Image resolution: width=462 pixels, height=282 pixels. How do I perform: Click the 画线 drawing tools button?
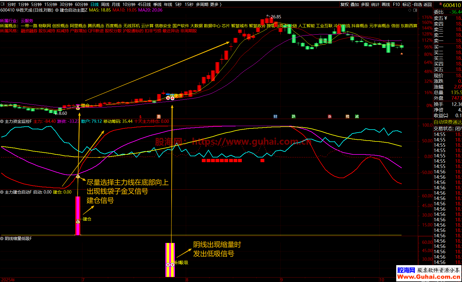tap(386, 4)
